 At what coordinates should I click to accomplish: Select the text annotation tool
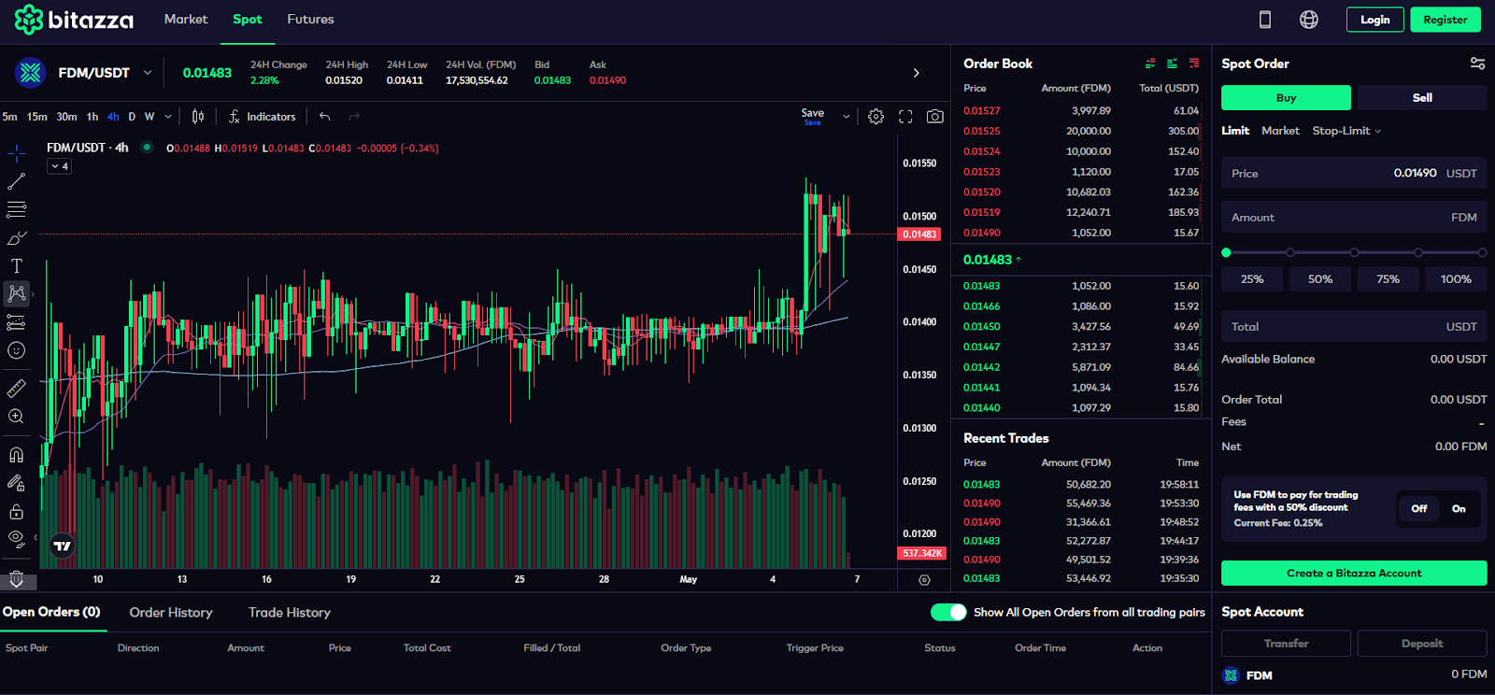[17, 266]
